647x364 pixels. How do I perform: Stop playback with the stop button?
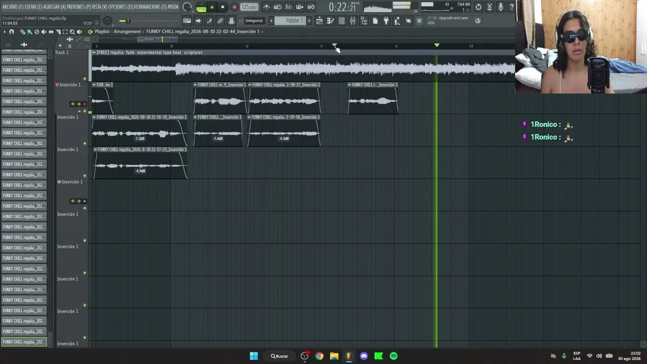click(222, 7)
